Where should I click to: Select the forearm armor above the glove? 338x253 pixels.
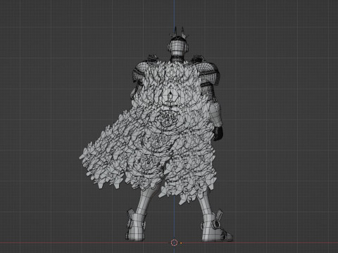tap(215, 115)
